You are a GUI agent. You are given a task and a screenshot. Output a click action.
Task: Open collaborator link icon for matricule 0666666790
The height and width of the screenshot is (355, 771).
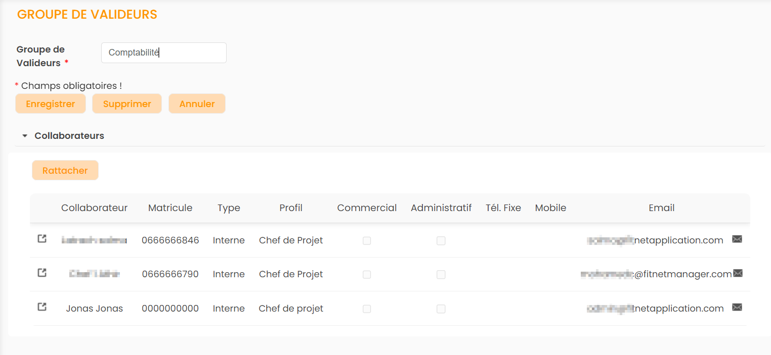[42, 273]
